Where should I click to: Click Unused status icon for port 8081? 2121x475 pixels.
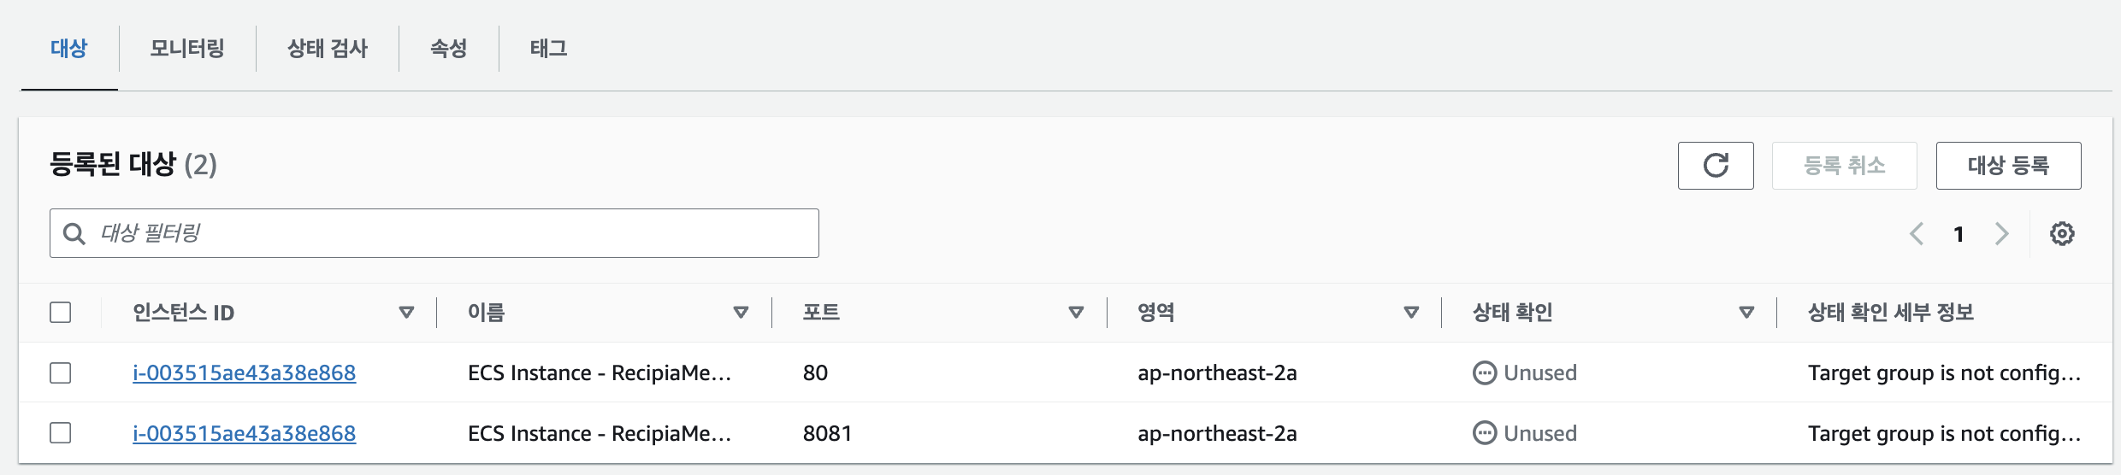coord(1485,433)
